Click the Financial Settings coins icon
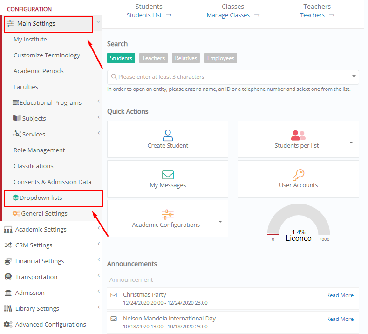The image size is (368, 334). click(8, 261)
